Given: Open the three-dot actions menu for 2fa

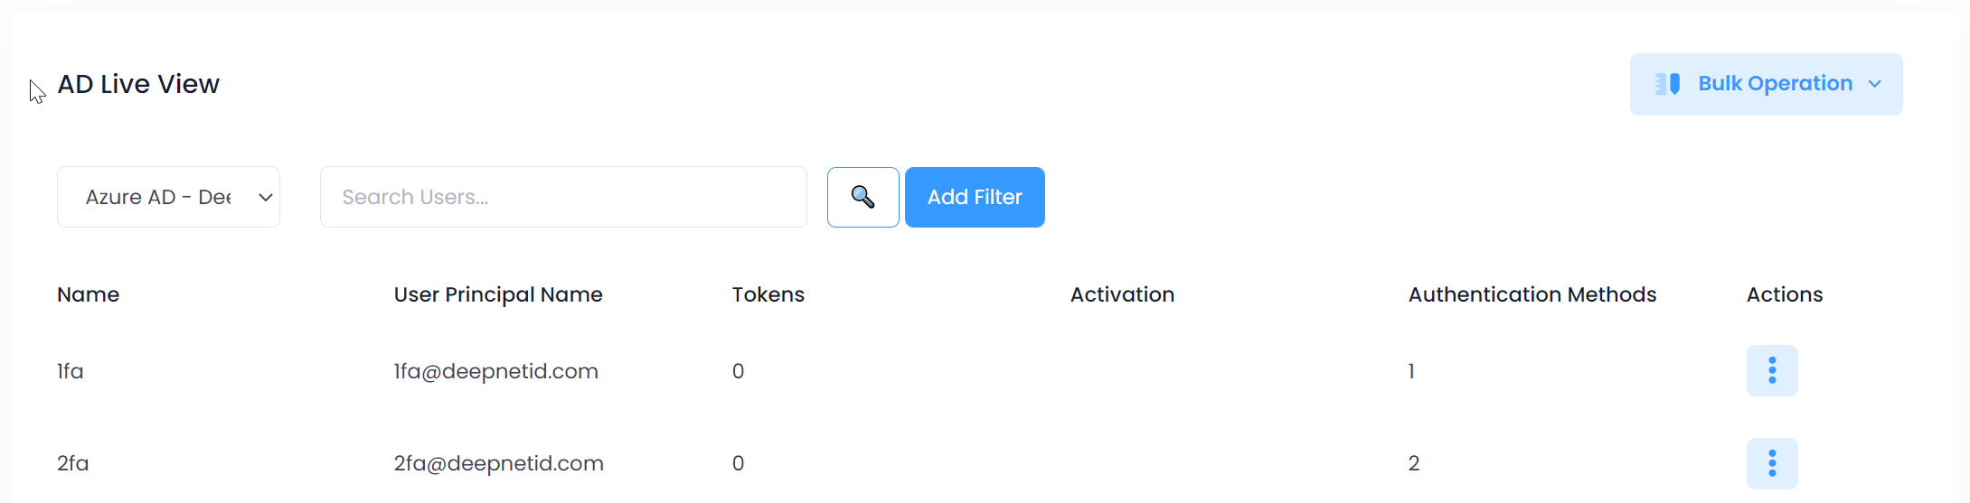Looking at the screenshot, I should (x=1771, y=463).
